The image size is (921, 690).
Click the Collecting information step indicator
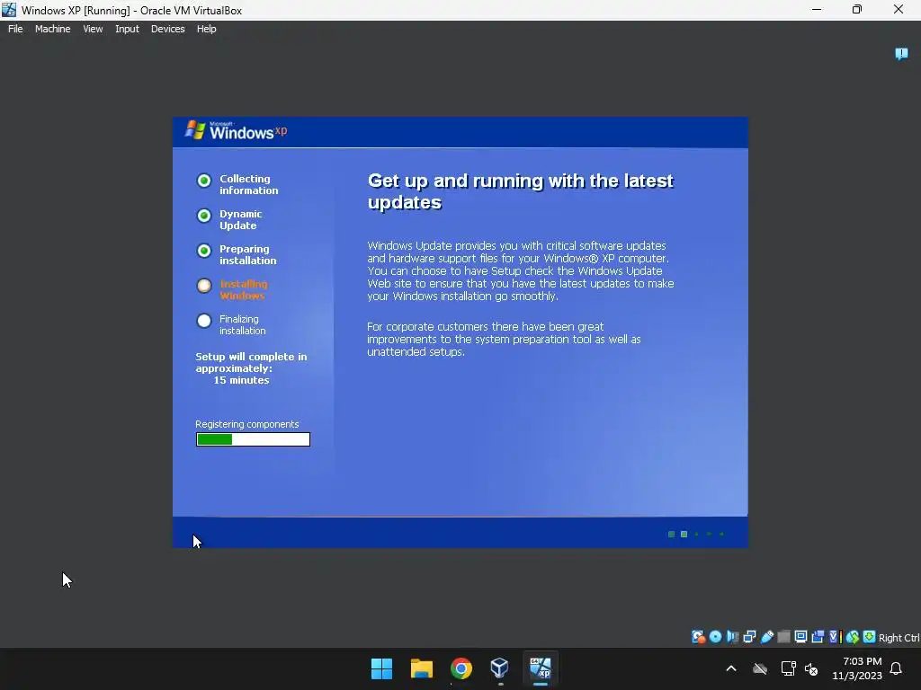tap(204, 181)
